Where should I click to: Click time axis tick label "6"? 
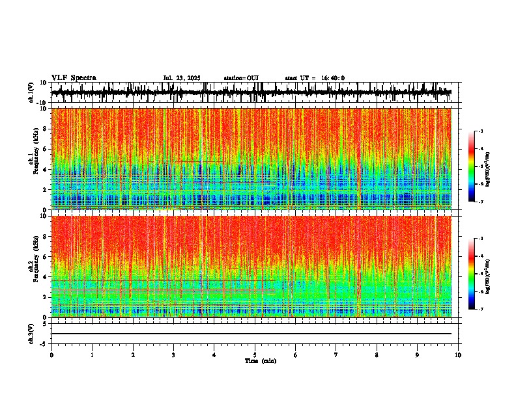295,355
